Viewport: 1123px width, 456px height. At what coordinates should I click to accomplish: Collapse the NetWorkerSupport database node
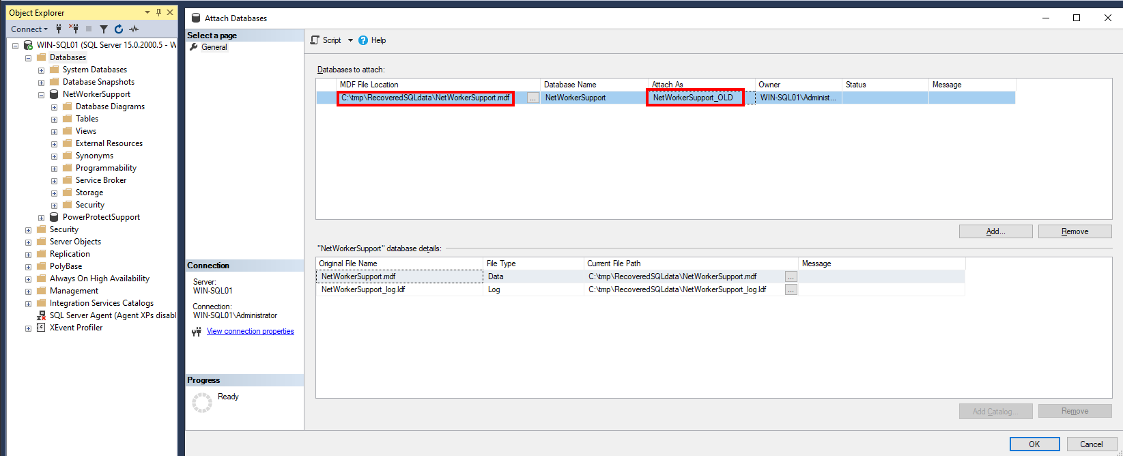(41, 95)
